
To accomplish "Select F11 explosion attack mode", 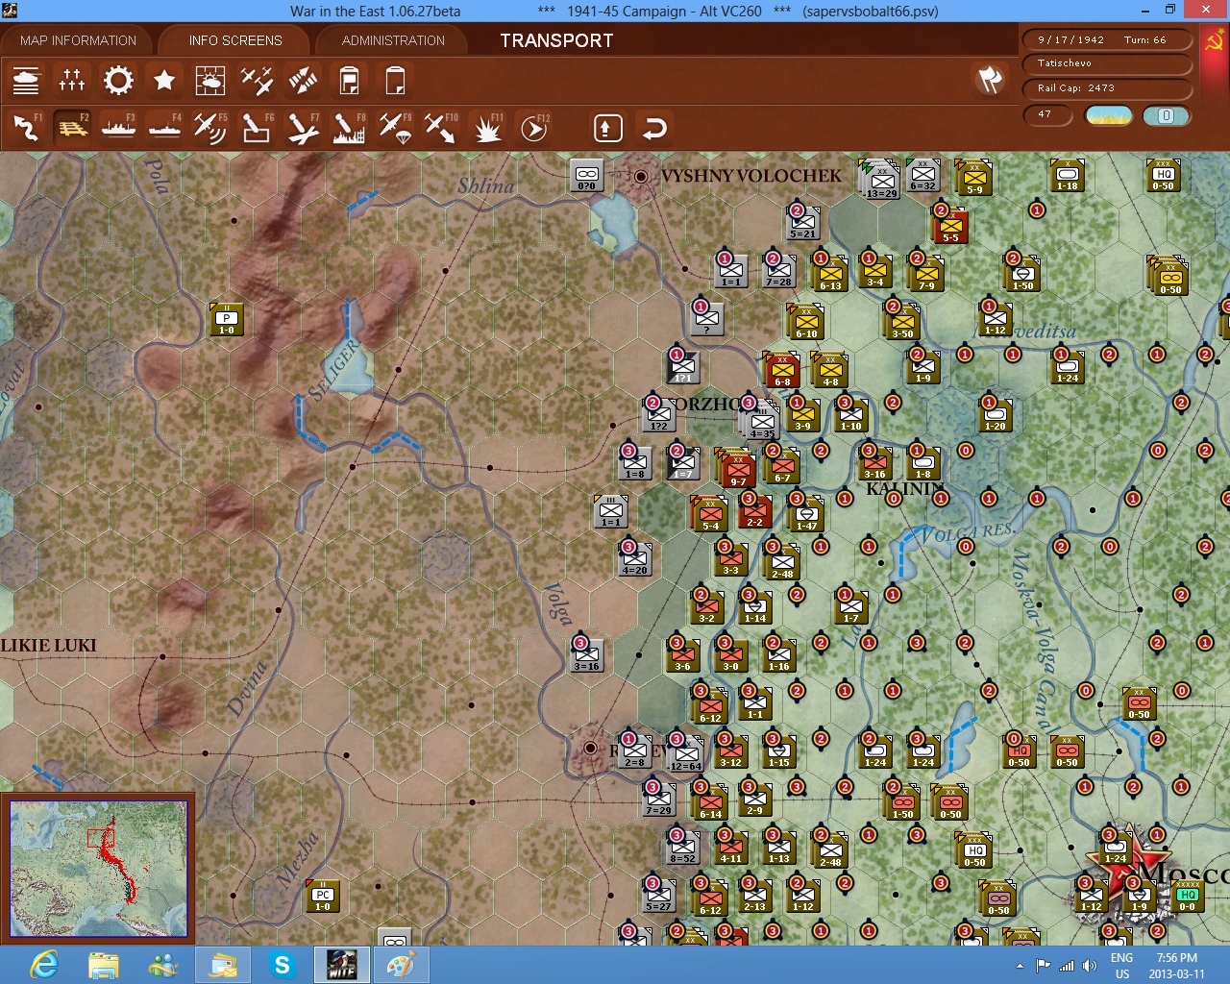I will [x=487, y=128].
